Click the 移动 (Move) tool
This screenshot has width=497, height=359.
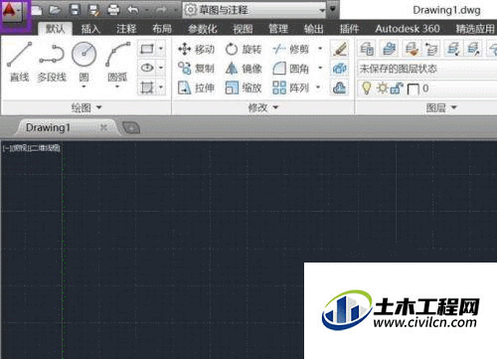196,50
